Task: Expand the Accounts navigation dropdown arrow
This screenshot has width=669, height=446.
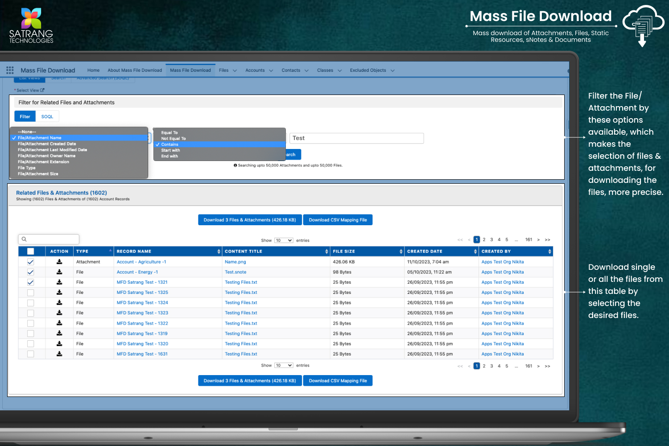Action: tap(271, 70)
